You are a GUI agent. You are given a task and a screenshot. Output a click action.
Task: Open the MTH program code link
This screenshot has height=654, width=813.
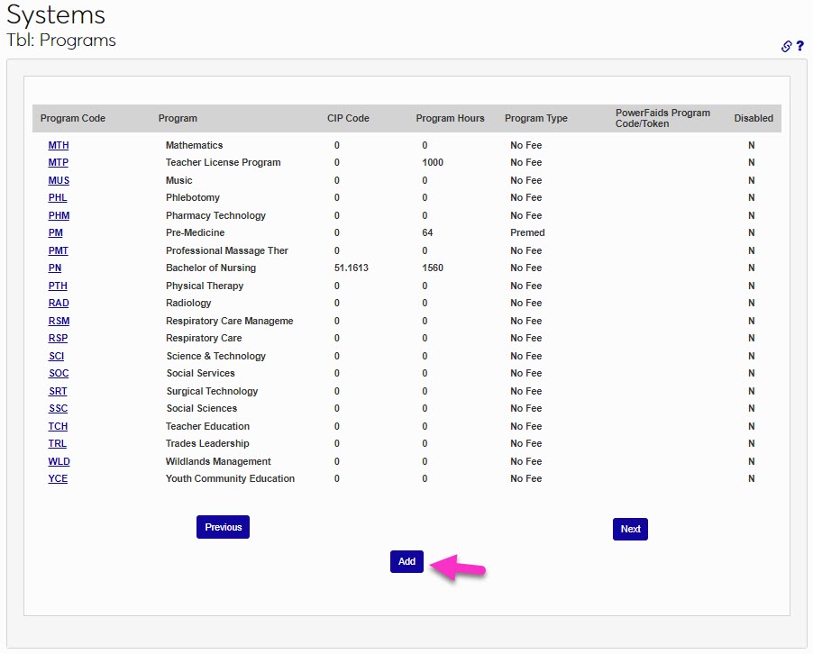(59, 145)
